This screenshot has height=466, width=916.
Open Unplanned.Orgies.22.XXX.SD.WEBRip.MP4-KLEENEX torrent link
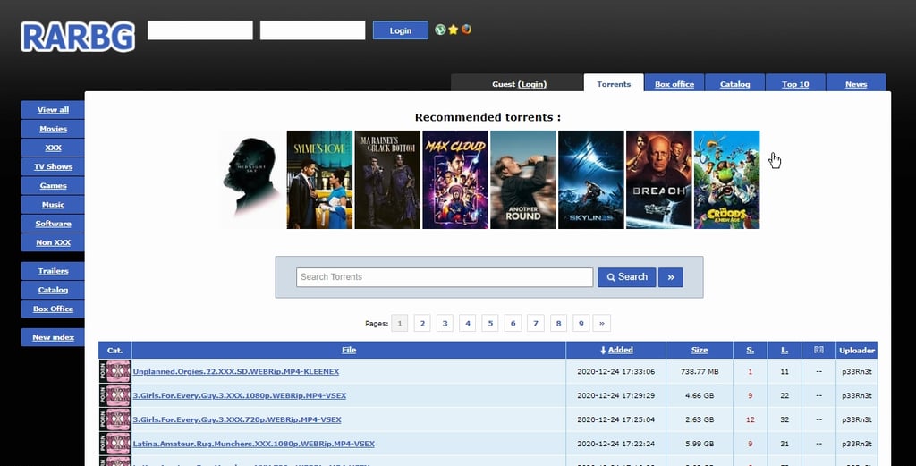[236, 371]
